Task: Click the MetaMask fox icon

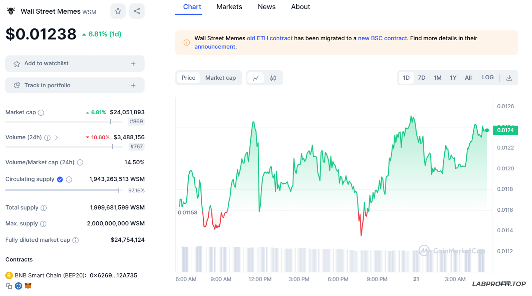Action: point(28,286)
